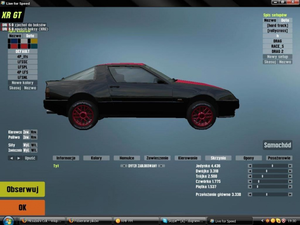Decrease Trójka ratio with left arrow
300x225 pixels.
tap(250, 176)
